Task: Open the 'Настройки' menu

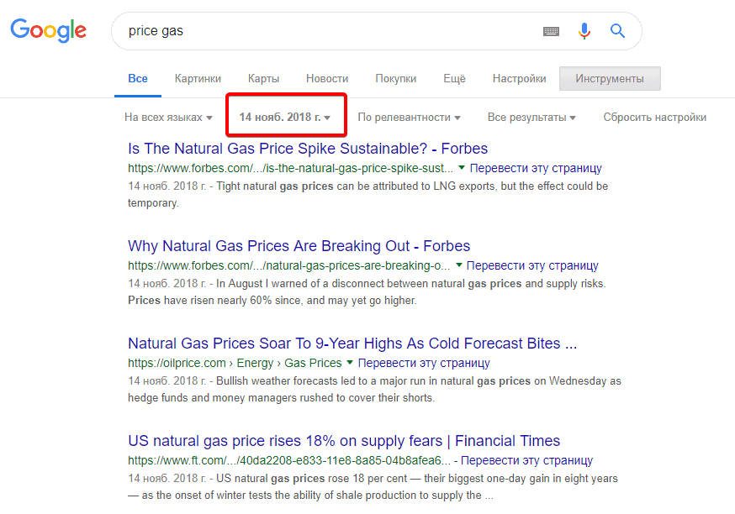Action: pos(519,77)
